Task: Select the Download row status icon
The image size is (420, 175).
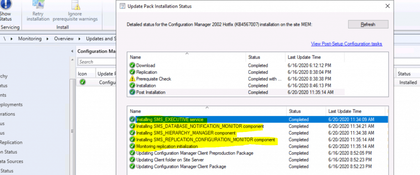Action: click(x=132, y=65)
